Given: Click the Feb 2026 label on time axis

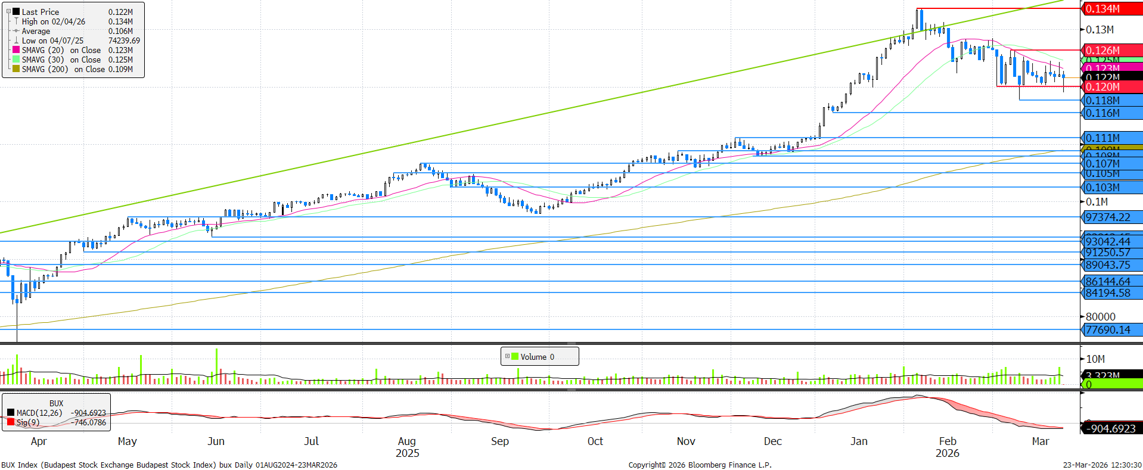Looking at the screenshot, I should (948, 447).
